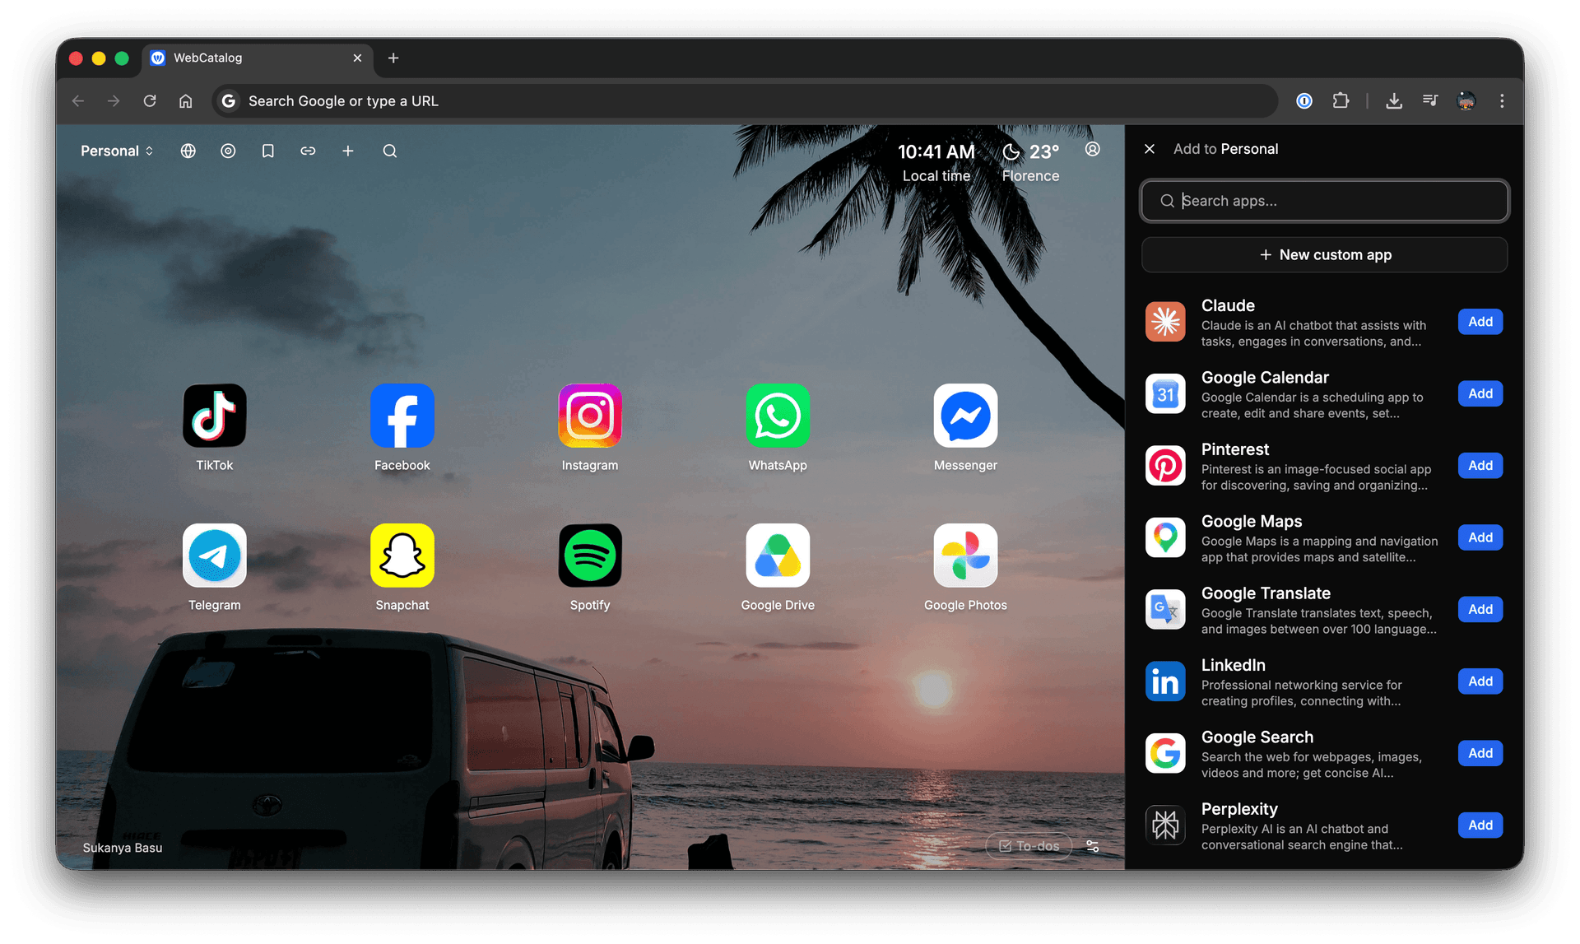This screenshot has height=944, width=1580.
Task: Open the Google Drive app icon
Action: [778, 556]
